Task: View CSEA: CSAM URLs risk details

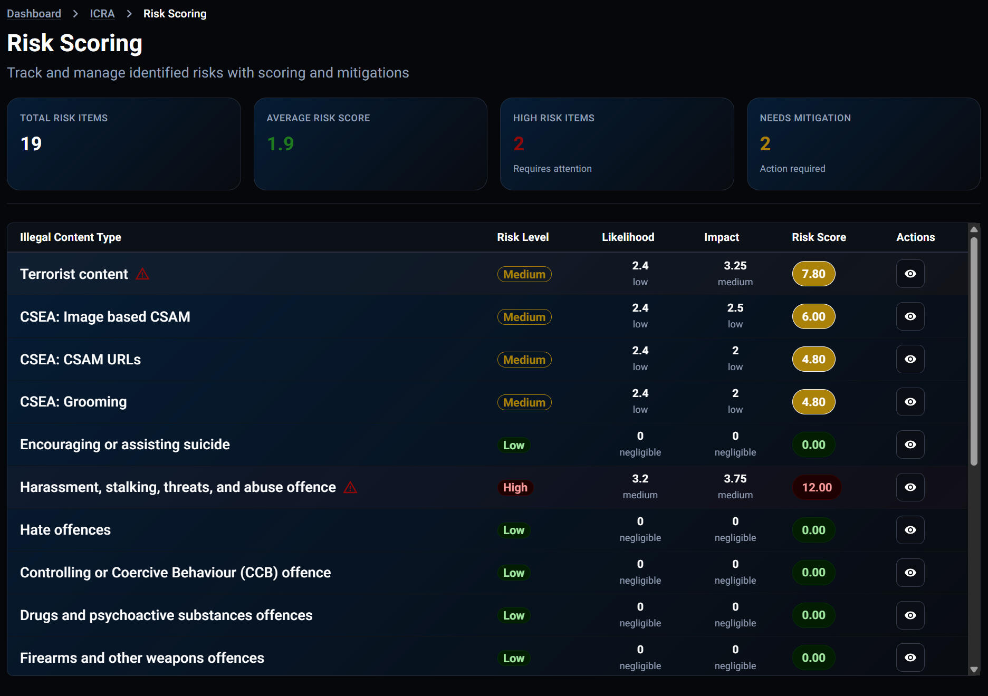Action: click(x=910, y=359)
